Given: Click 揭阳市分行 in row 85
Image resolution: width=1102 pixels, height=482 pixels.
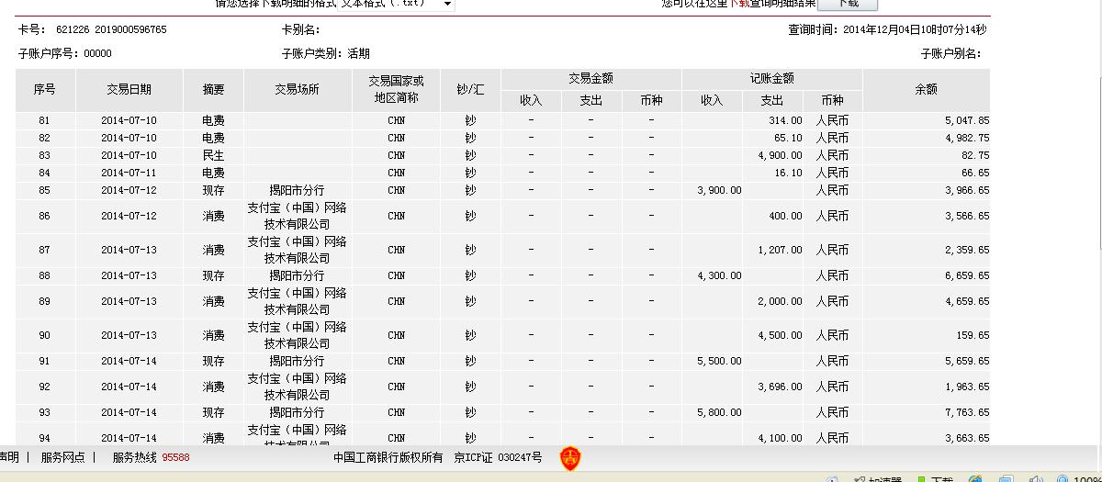Looking at the screenshot, I should 297,190.
